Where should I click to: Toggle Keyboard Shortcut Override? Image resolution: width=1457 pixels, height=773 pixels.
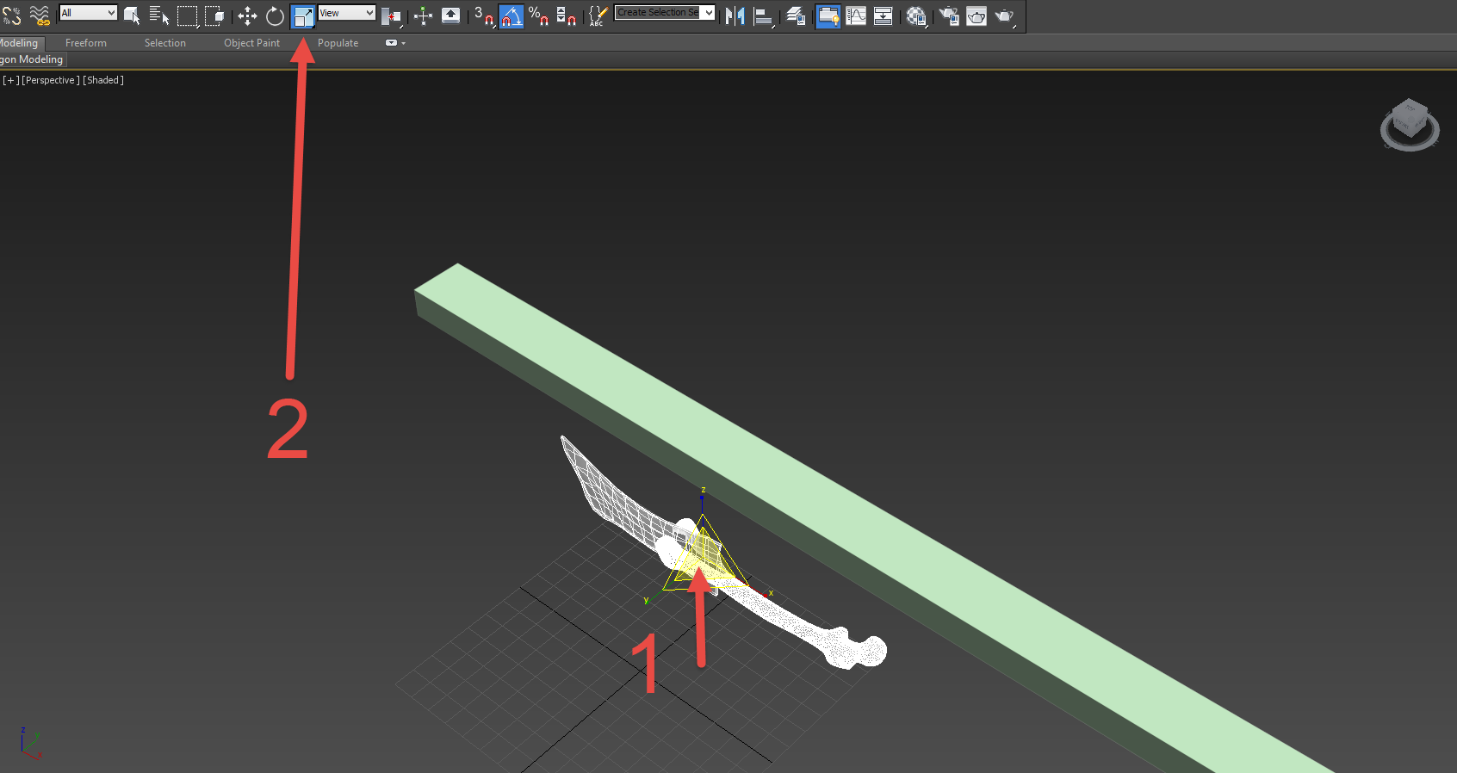pyautogui.click(x=450, y=15)
